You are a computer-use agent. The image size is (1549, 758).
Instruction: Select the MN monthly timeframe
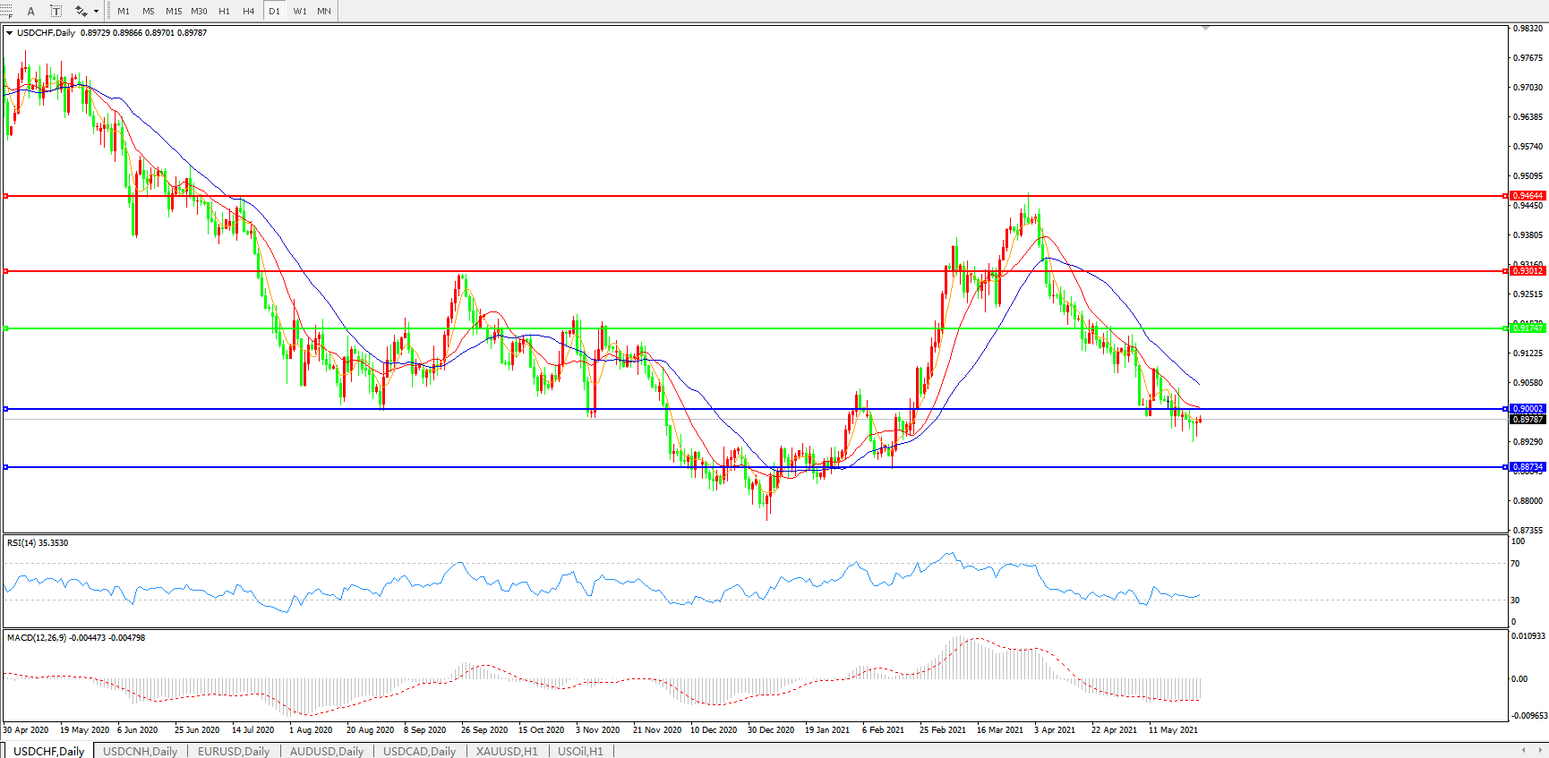pos(324,12)
